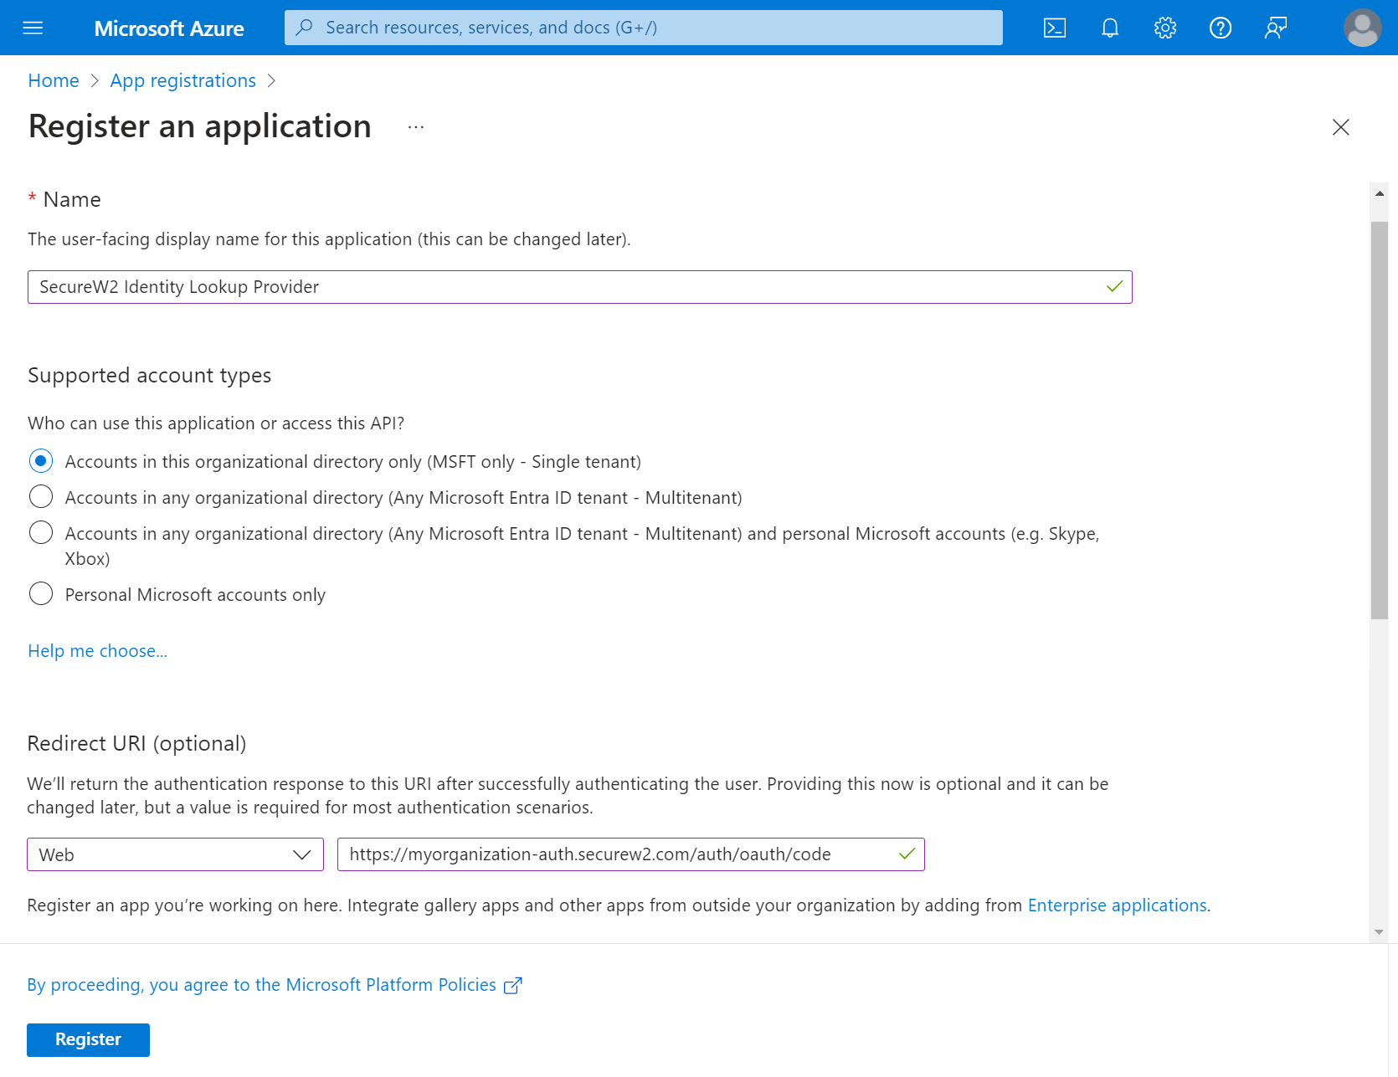Select single tenant organizational directory option
The width and height of the screenshot is (1398, 1077).
[41, 461]
